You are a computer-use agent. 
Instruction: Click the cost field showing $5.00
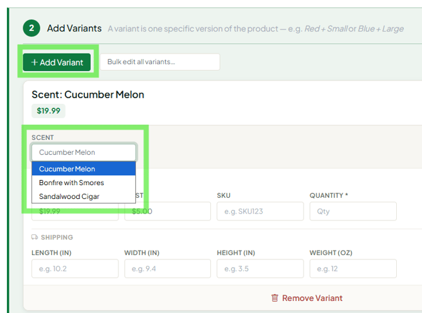(168, 211)
